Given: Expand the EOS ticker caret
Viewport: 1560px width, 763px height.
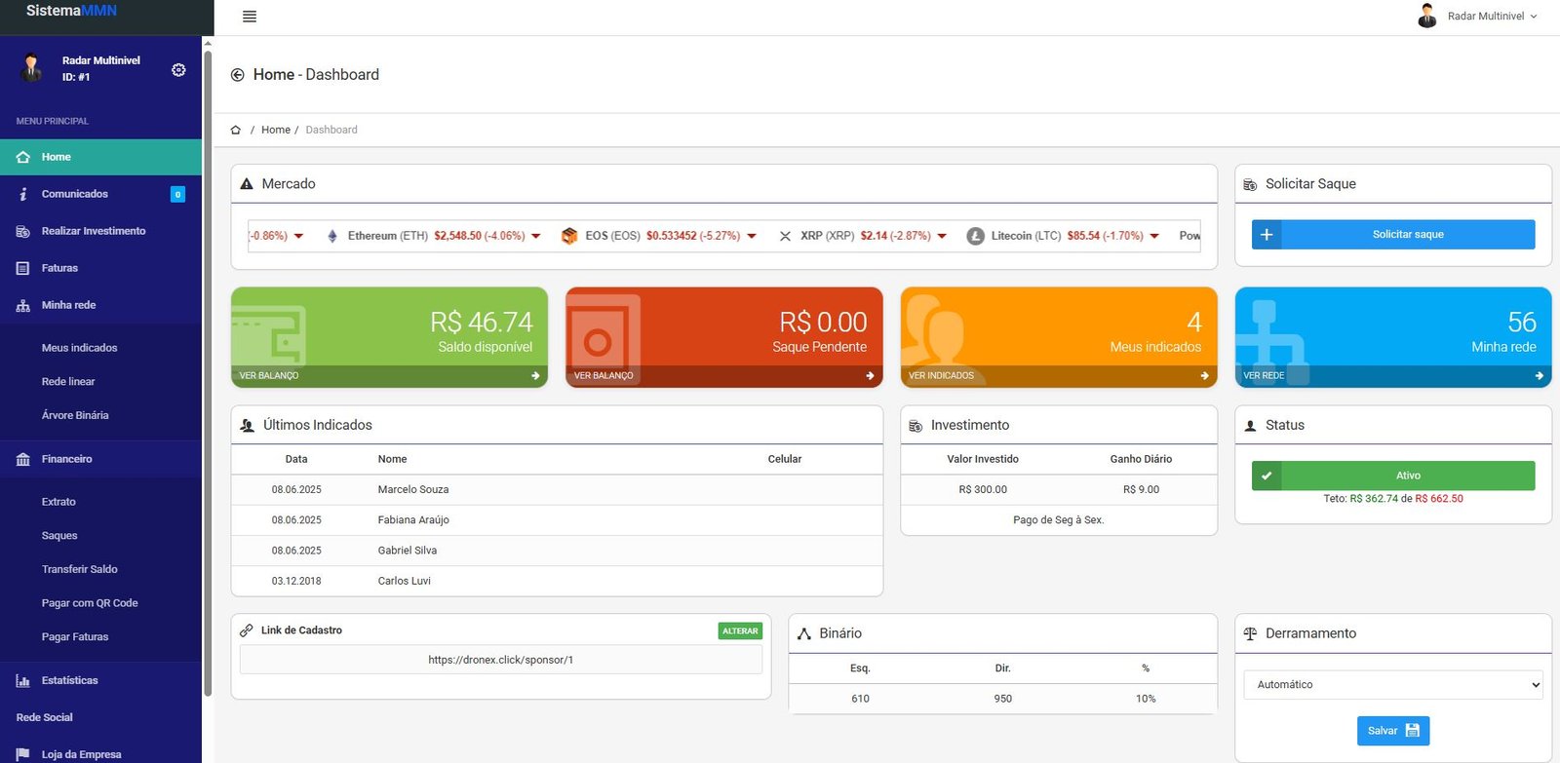Looking at the screenshot, I should tap(752, 236).
